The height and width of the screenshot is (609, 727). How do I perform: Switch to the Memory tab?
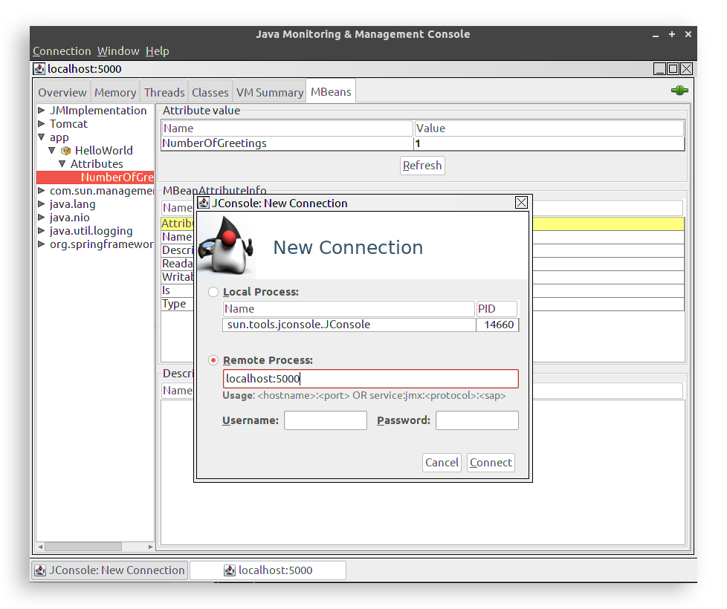(115, 93)
